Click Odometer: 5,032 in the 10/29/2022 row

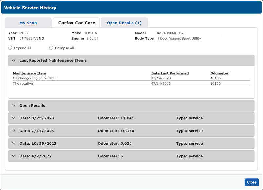(115, 143)
